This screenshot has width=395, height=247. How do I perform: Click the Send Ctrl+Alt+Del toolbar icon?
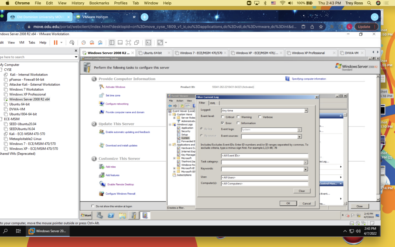point(72,42)
